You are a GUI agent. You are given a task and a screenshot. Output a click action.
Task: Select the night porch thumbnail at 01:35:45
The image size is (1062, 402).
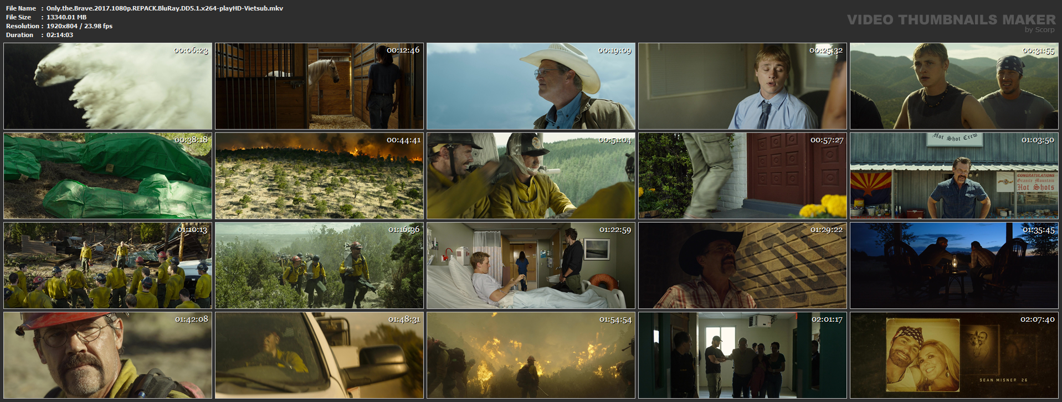click(x=954, y=266)
